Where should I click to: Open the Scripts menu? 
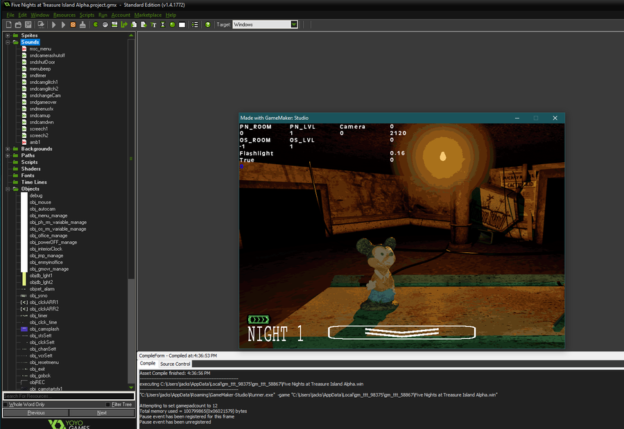click(87, 15)
